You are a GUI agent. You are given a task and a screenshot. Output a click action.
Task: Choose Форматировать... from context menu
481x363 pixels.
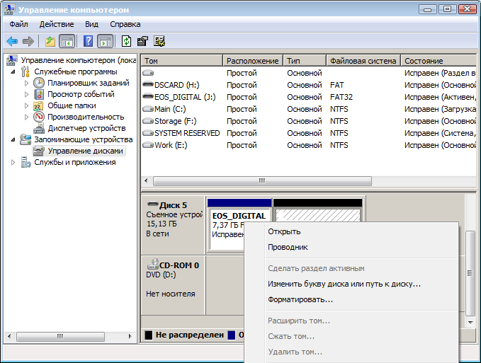300,299
